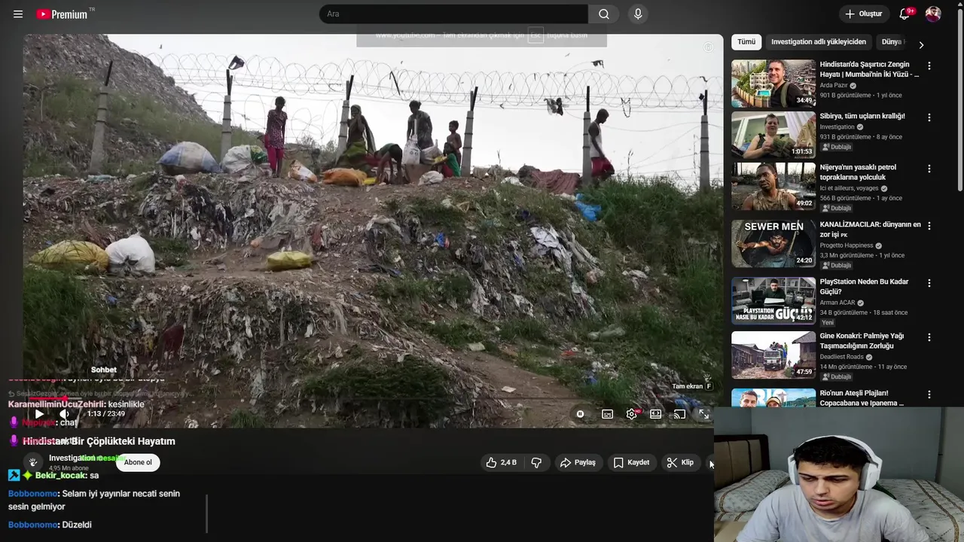Open options for Hindistan'da Şaşırtıcı Zengin Hayatı

(x=929, y=66)
